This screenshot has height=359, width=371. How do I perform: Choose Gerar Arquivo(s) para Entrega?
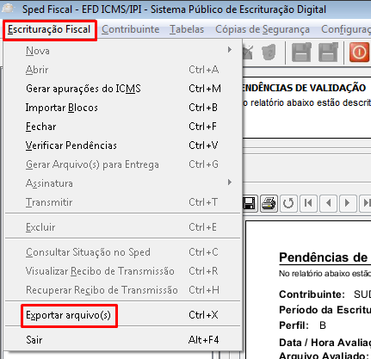tap(123, 164)
